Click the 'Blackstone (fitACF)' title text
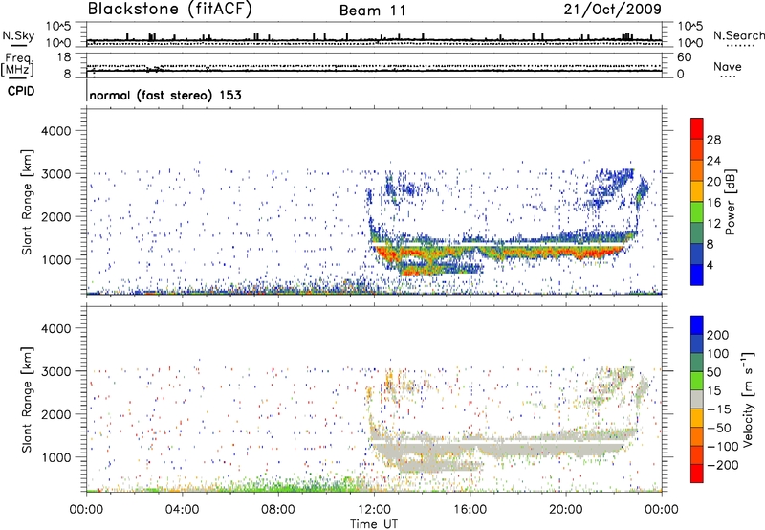The width and height of the screenshot is (765, 530). click(169, 9)
